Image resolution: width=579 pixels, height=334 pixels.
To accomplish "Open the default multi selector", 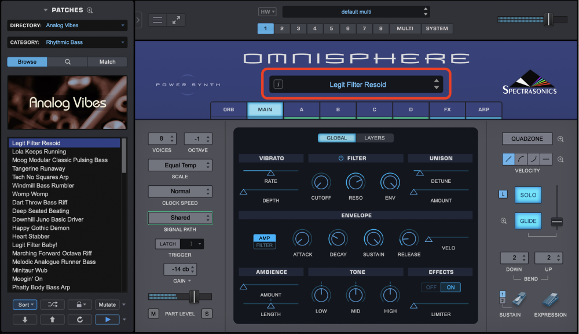I will (x=356, y=12).
